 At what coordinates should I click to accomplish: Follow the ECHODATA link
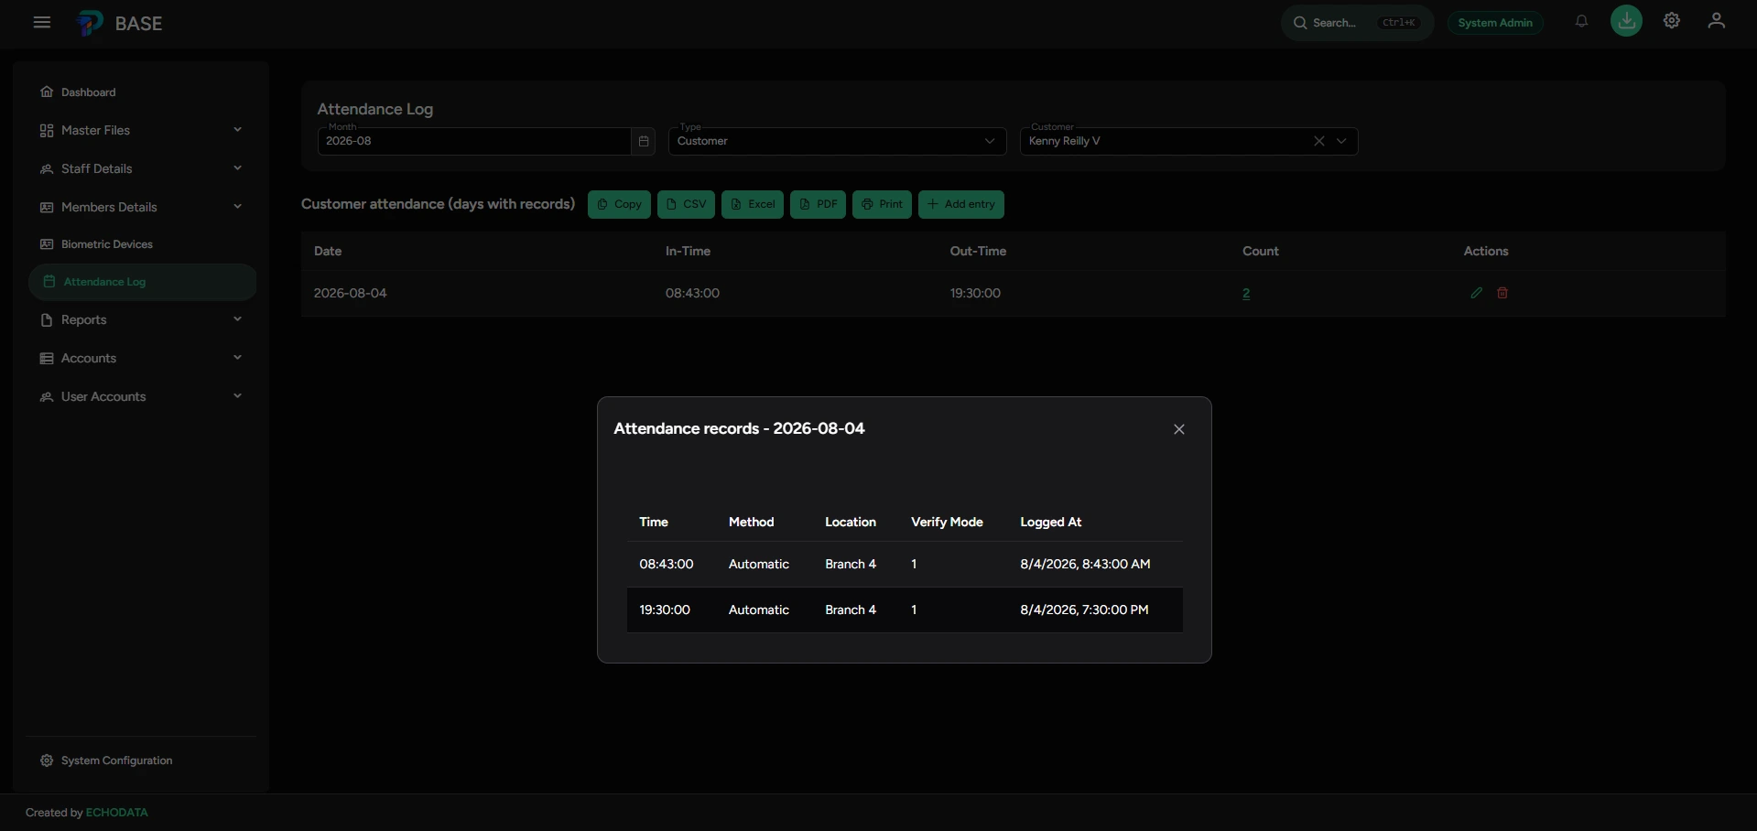point(116,813)
